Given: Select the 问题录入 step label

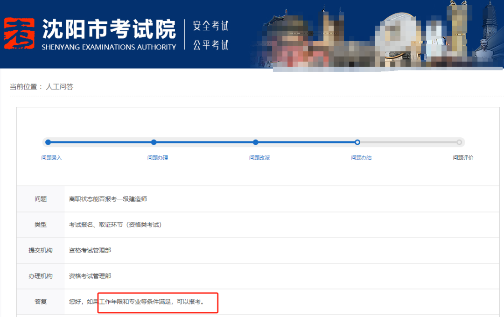Looking at the screenshot, I should point(51,158).
